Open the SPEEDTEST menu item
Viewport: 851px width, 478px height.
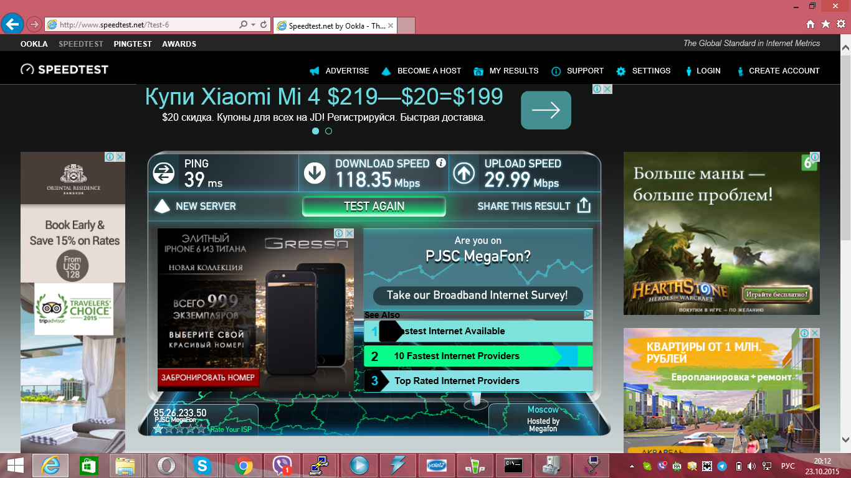pyautogui.click(x=81, y=44)
